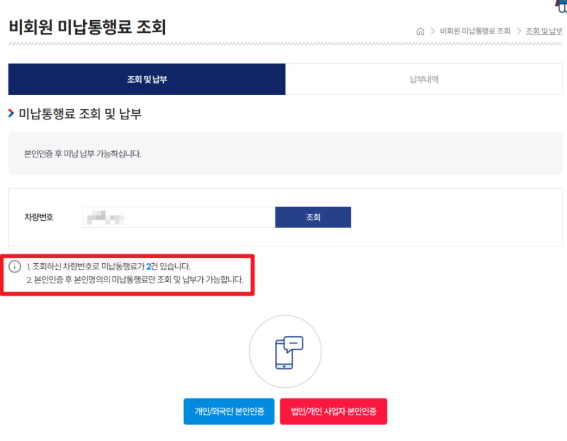The height and width of the screenshot is (441, 567).
Task: Click the mobile phone verification illustration icon
Action: point(285,351)
